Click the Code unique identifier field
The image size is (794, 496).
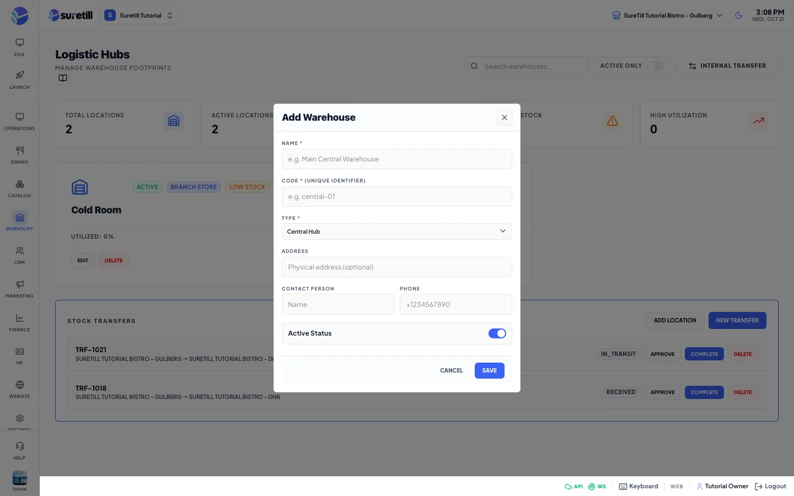tap(397, 197)
